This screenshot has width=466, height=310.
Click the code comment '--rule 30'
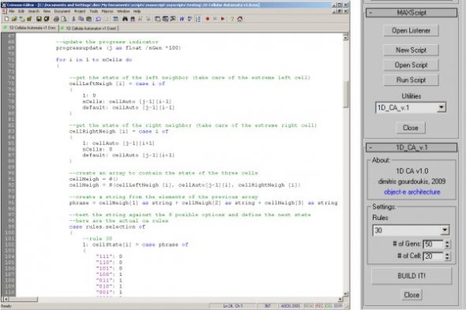click(97, 239)
